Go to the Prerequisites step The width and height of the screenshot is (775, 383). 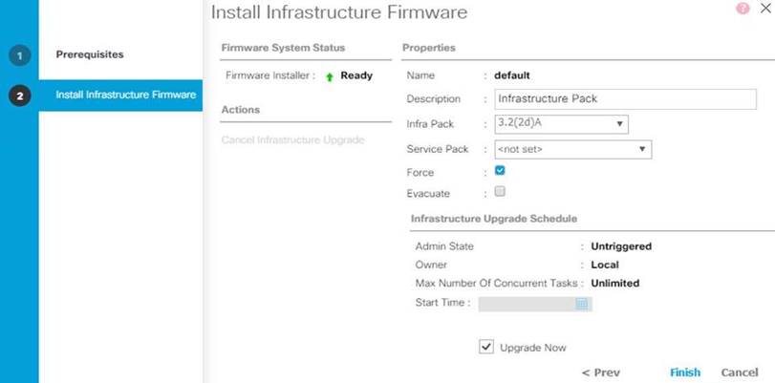coord(89,54)
